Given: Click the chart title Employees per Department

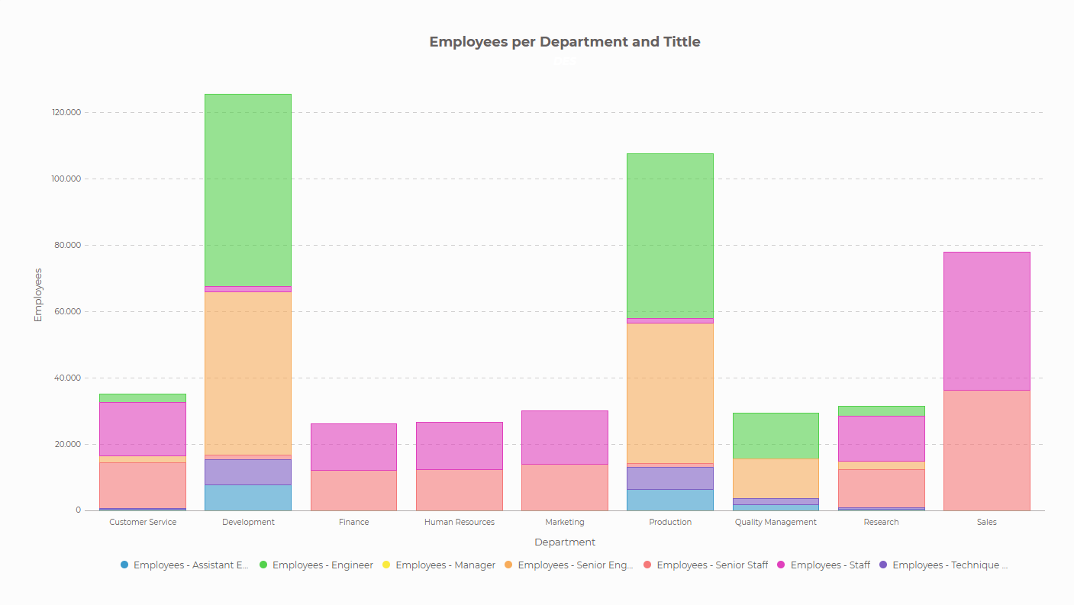Looking at the screenshot, I should click(x=564, y=42).
